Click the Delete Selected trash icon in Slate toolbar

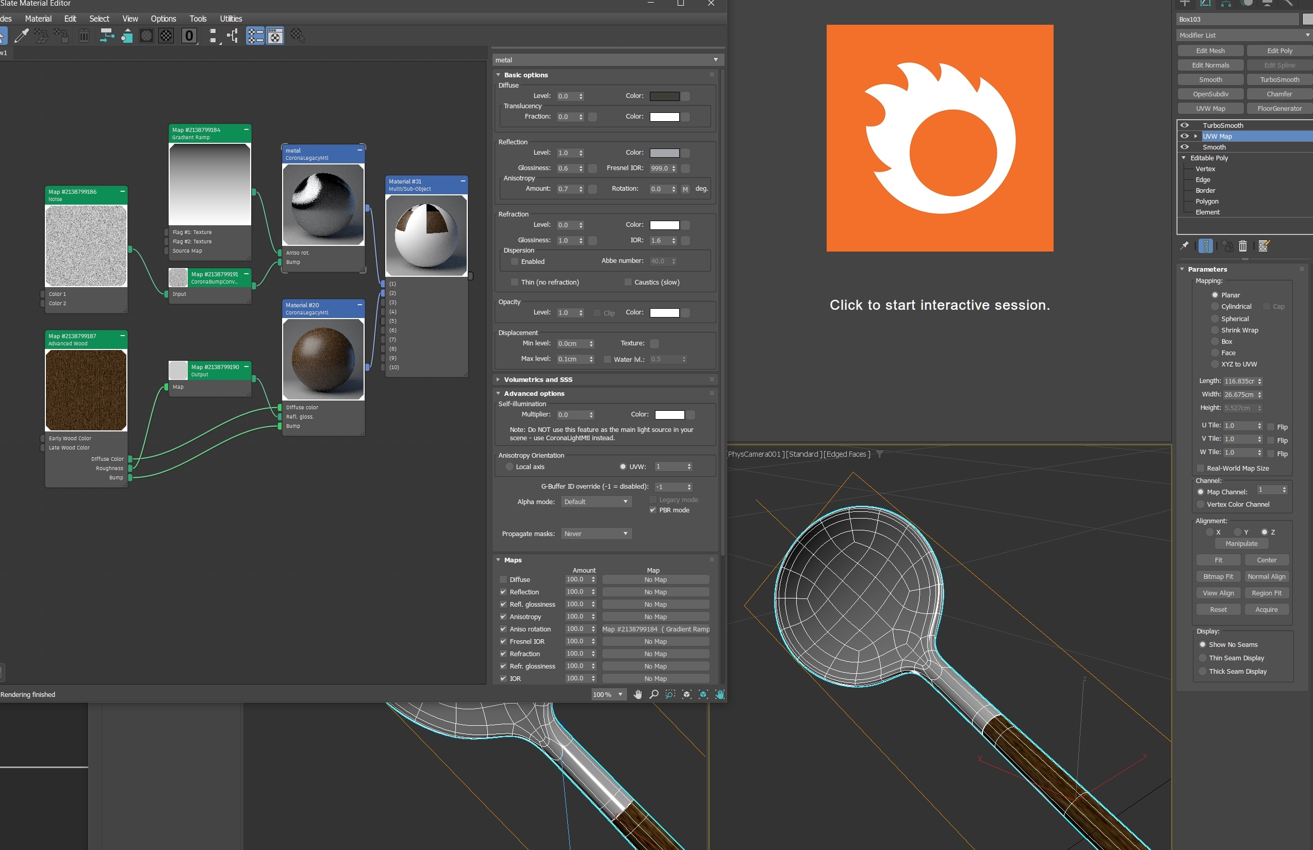(84, 37)
